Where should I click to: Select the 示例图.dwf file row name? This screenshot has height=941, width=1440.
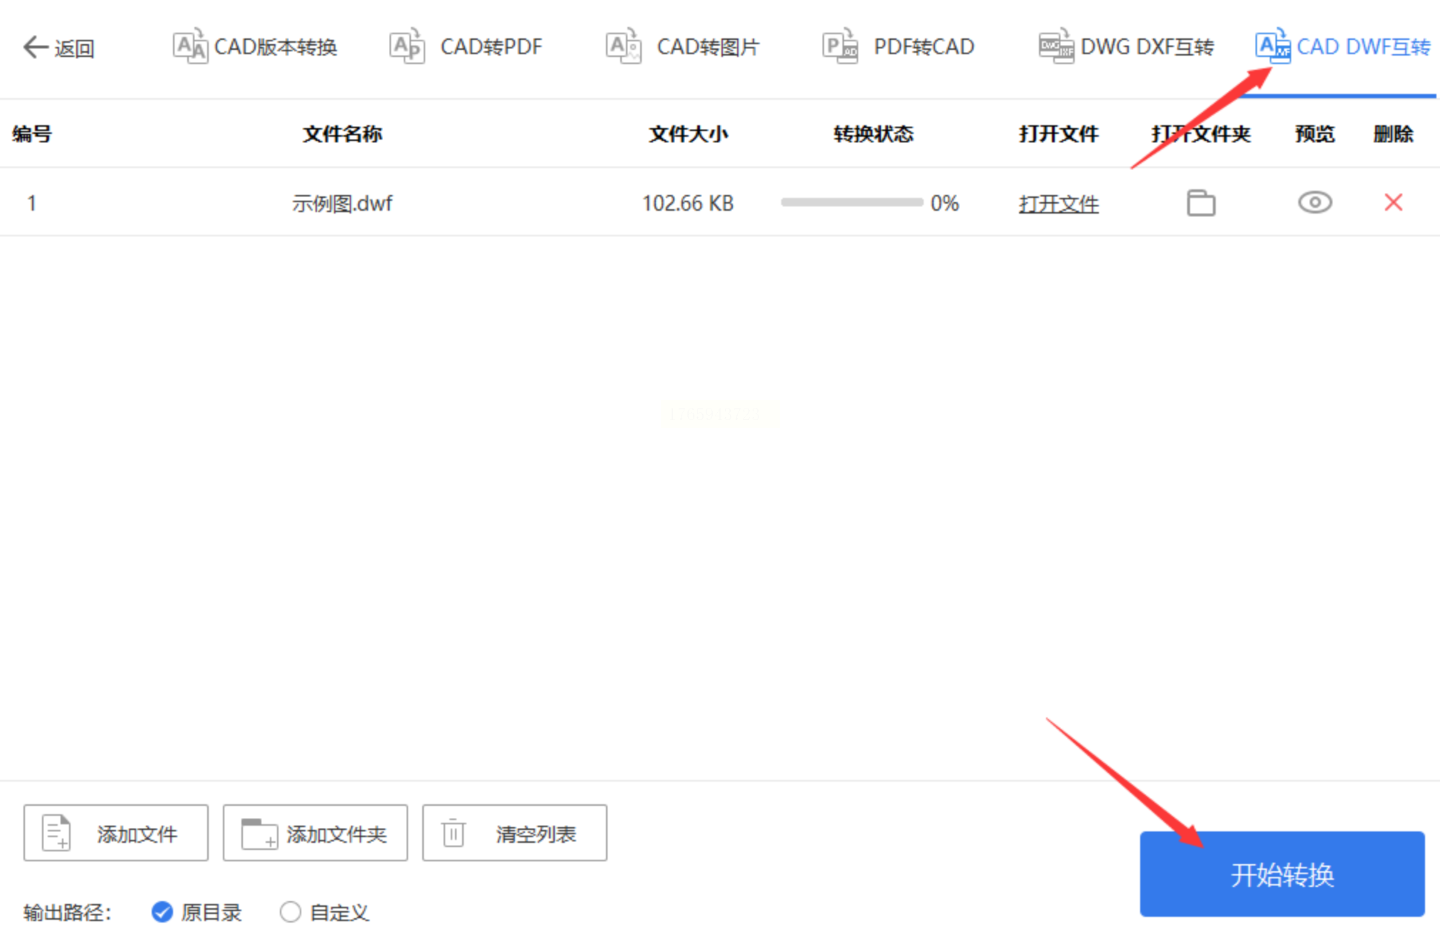point(342,204)
